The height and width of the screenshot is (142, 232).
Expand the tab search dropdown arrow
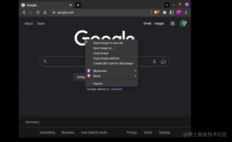pyautogui.click(x=167, y=5)
